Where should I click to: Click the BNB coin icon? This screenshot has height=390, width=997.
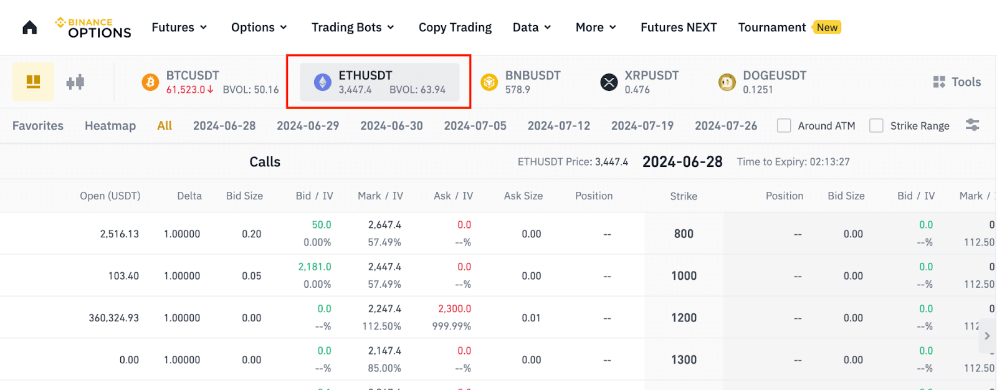[x=489, y=82]
